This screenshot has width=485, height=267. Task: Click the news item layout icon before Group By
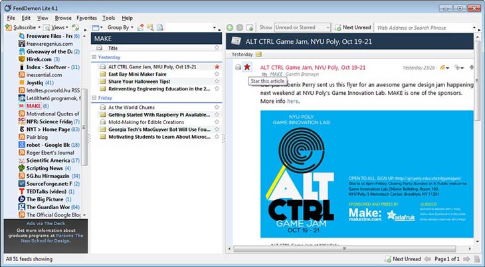point(96,28)
